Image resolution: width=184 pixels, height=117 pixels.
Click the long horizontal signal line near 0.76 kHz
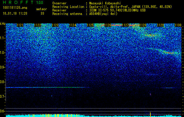[48, 87]
